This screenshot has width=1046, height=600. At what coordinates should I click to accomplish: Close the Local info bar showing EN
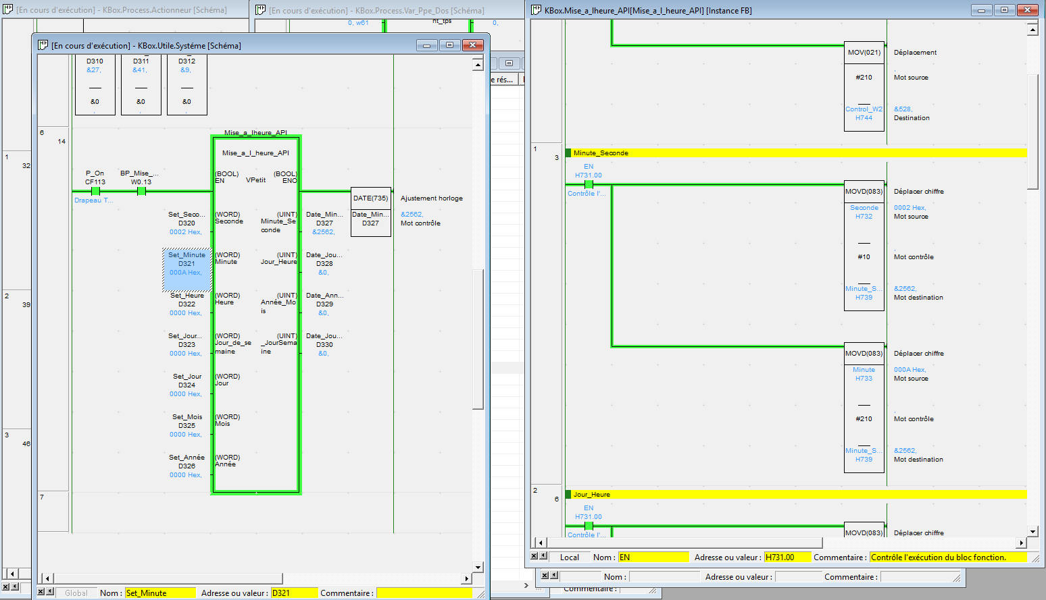(x=534, y=556)
